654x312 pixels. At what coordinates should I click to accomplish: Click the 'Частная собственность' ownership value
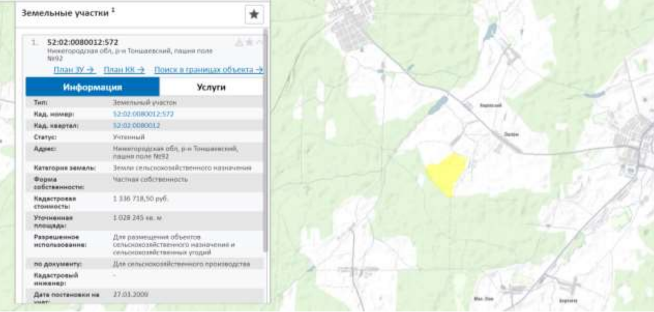150,180
